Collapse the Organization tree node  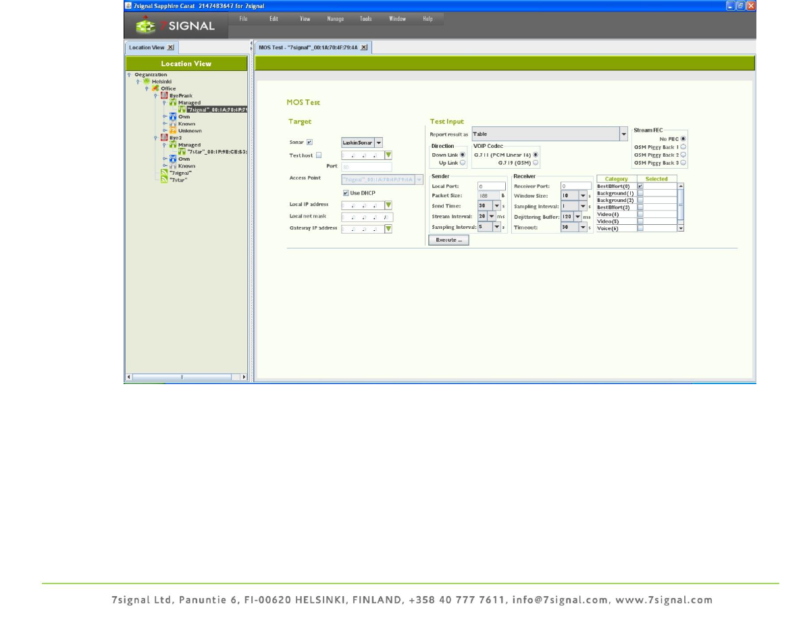click(x=129, y=75)
